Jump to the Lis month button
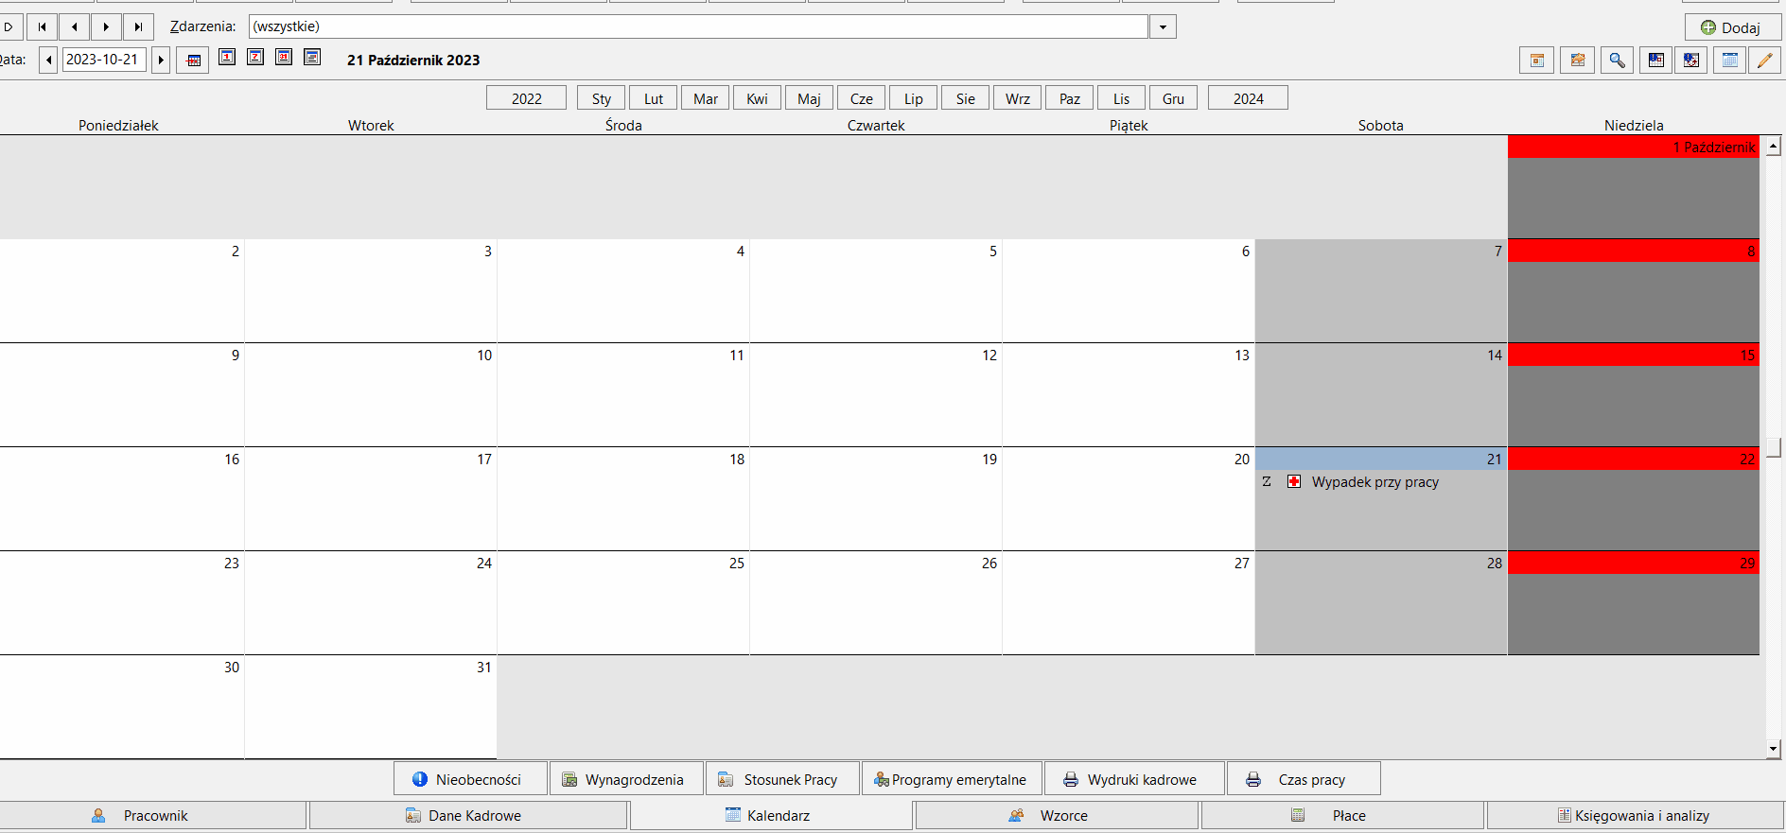This screenshot has height=833, width=1786. click(x=1122, y=98)
